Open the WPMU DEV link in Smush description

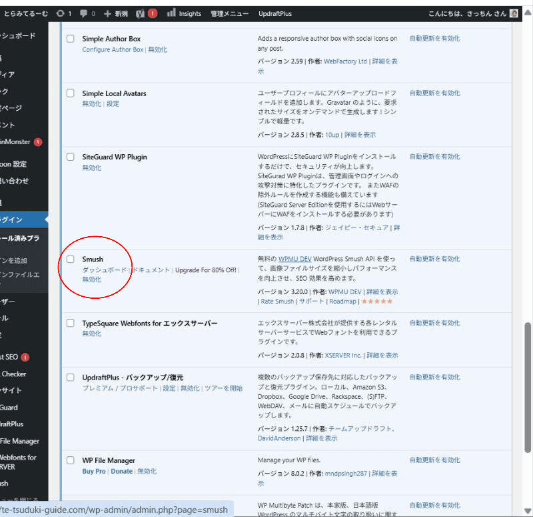point(294,259)
